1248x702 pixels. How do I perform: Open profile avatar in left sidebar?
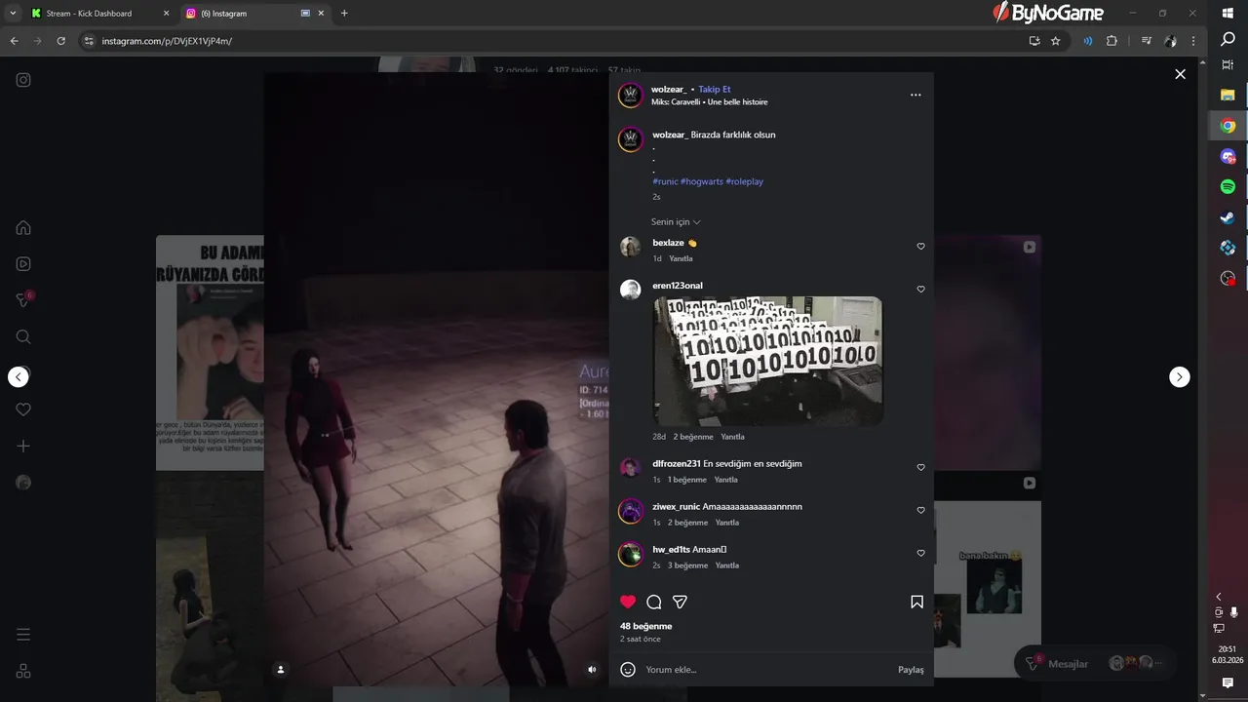(23, 483)
